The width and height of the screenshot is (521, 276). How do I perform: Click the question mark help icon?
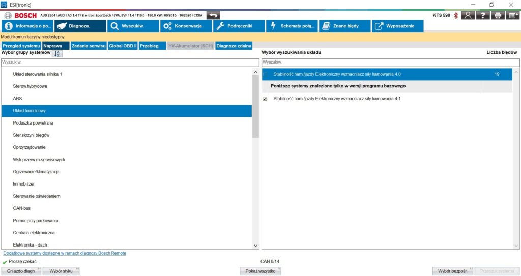pos(483,15)
